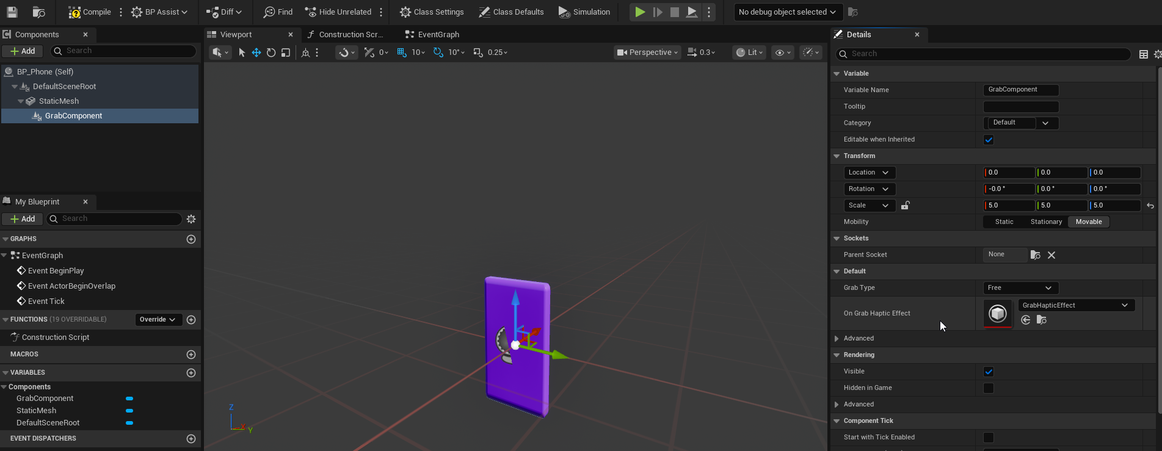
Task: Open Grab Type Free dropdown
Action: coord(1021,288)
